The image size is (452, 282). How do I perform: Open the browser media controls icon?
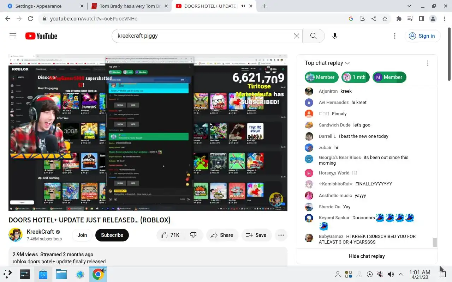click(410, 19)
